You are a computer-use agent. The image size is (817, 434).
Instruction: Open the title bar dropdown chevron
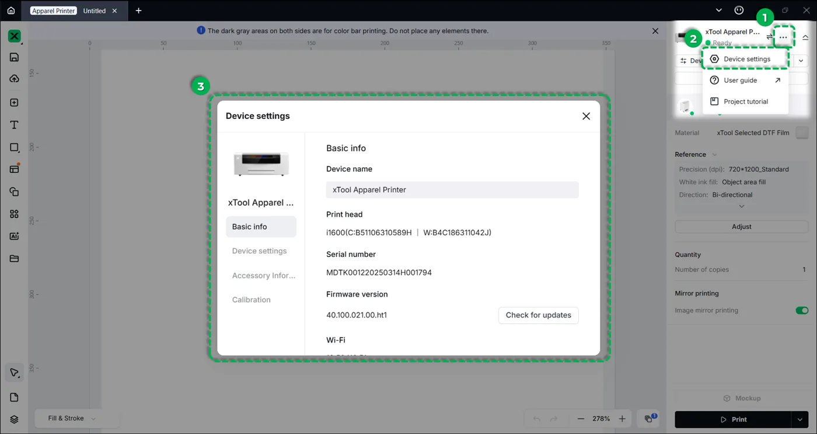point(719,10)
